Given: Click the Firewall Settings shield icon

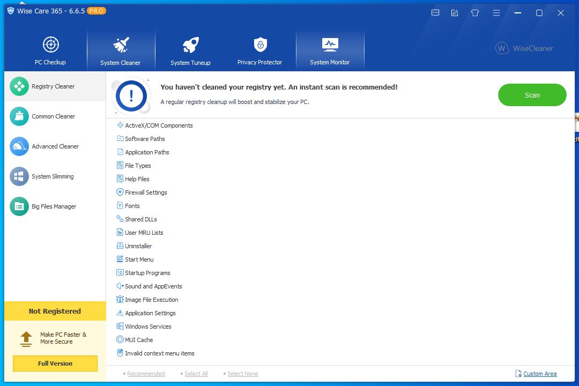Looking at the screenshot, I should coord(120,192).
